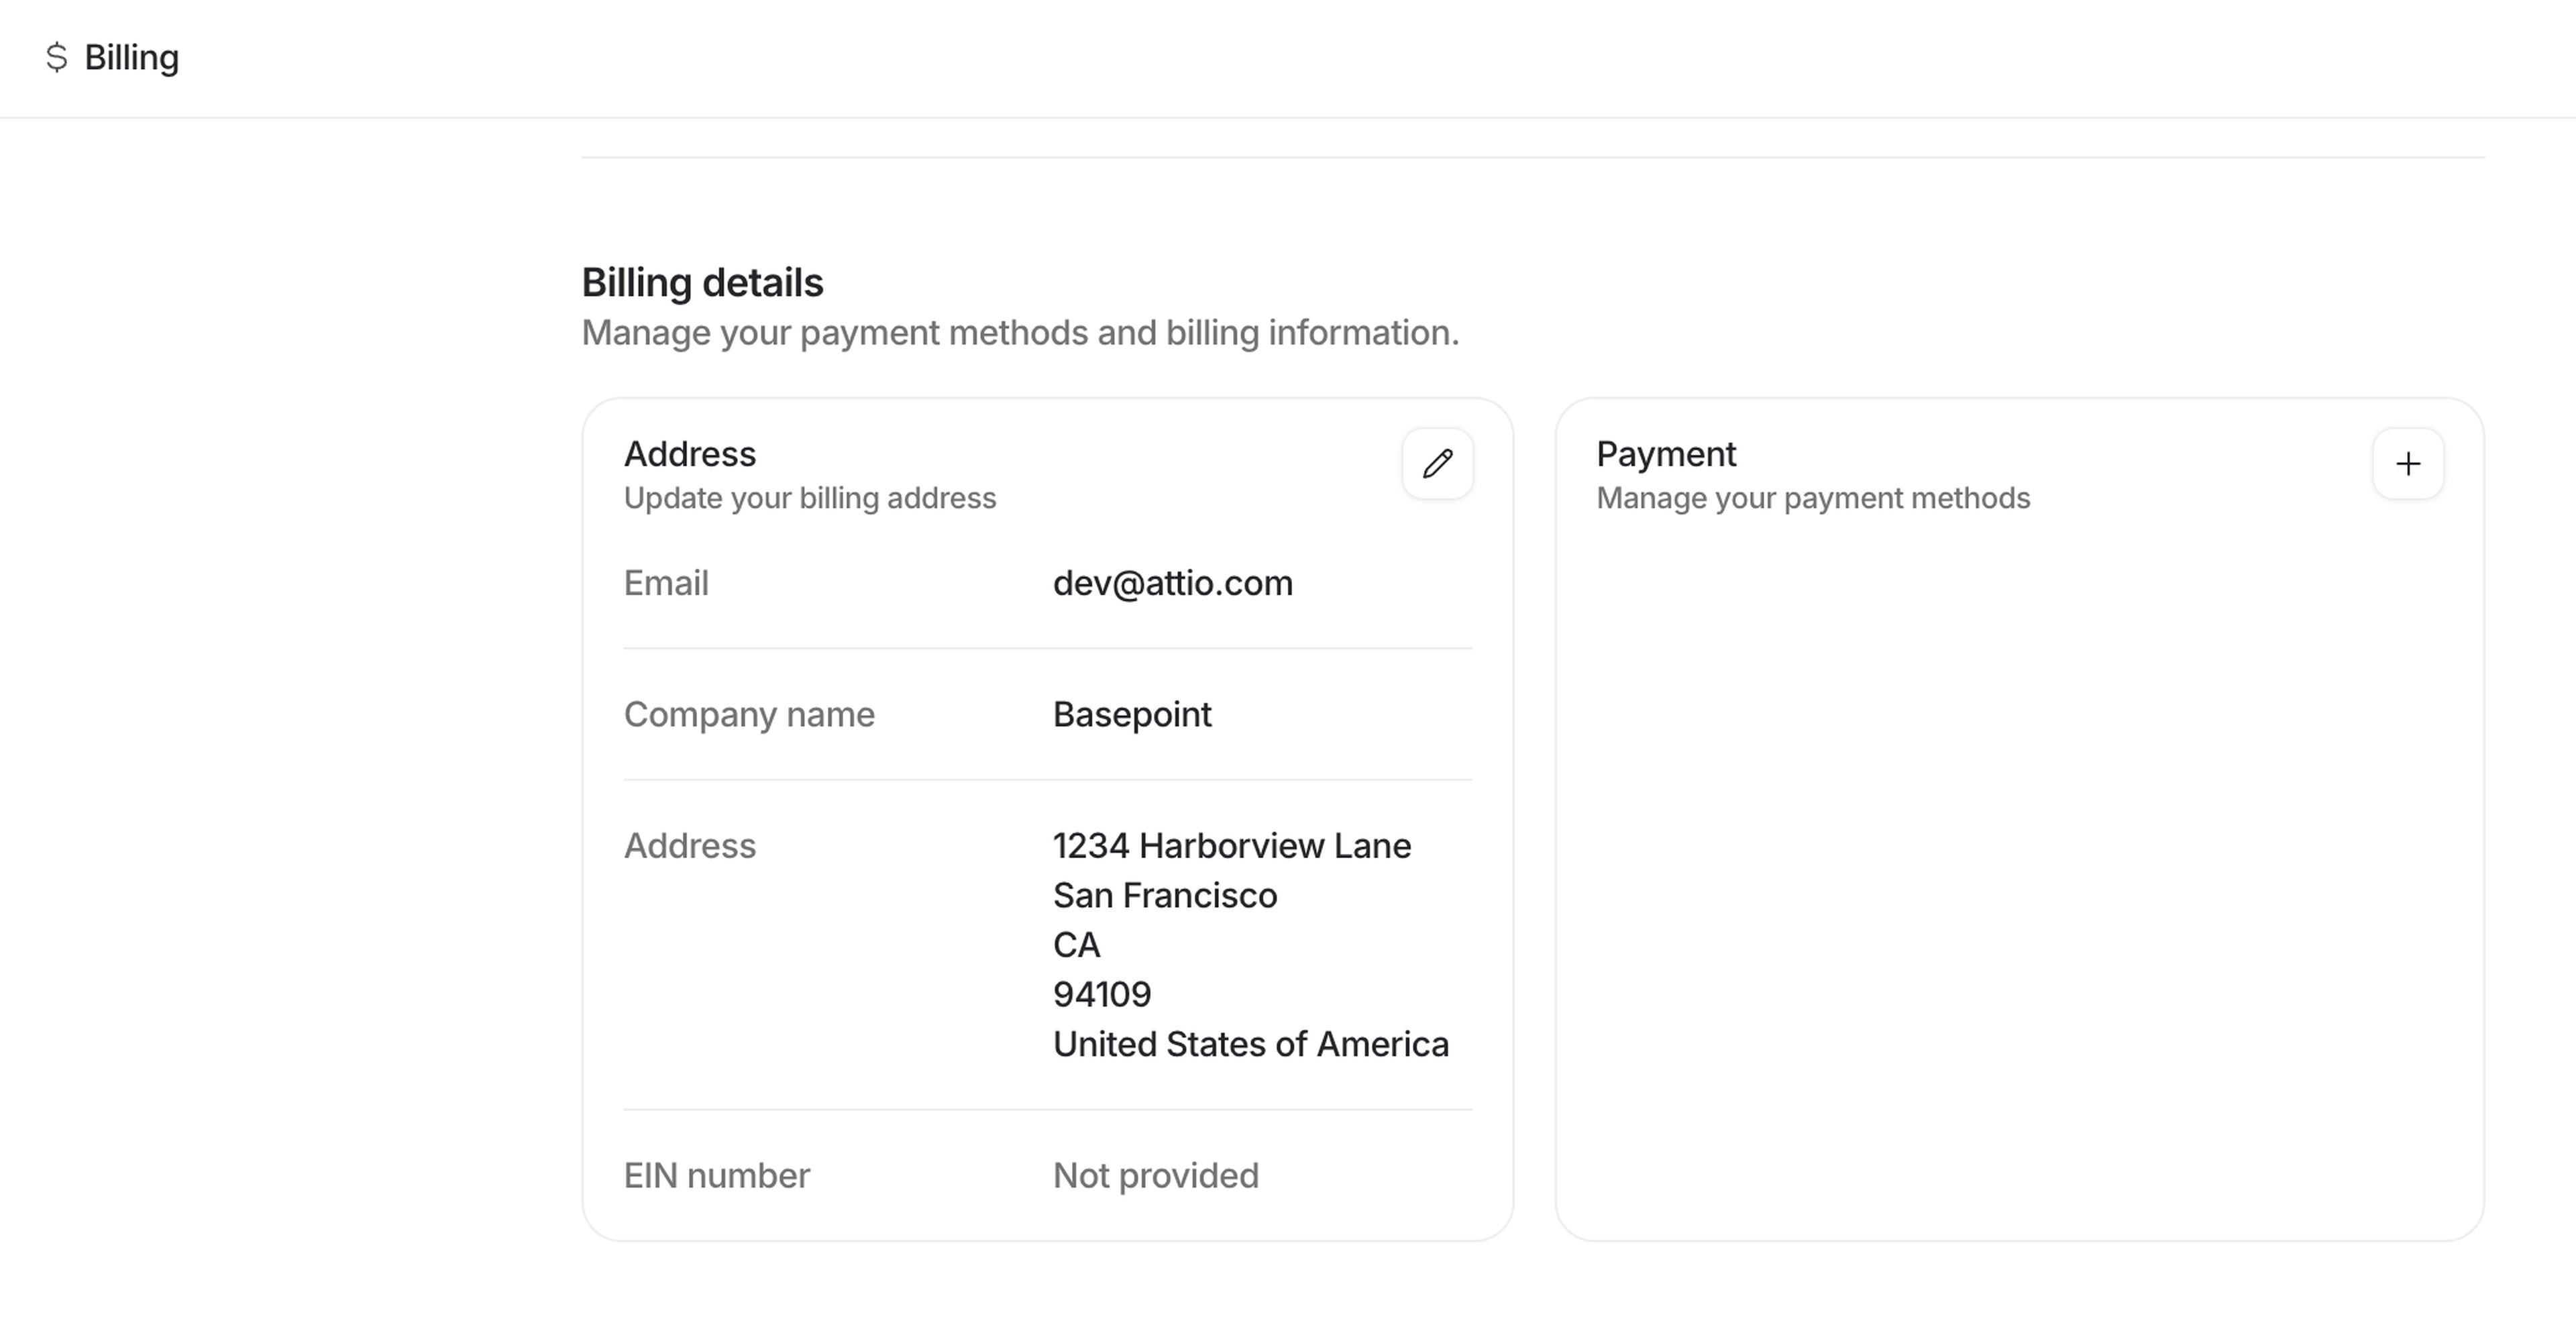Screen dimensions: 2576x1329
Task: Click the plus add payment method icon
Action: (x=2408, y=464)
